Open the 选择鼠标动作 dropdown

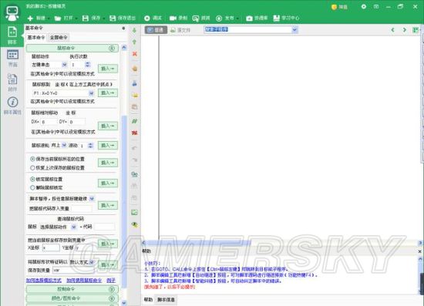tap(73, 227)
